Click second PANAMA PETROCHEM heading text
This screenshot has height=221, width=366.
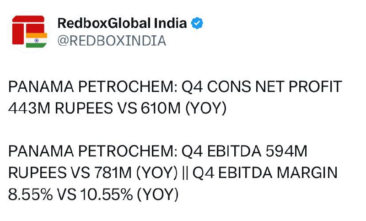tap(93, 151)
